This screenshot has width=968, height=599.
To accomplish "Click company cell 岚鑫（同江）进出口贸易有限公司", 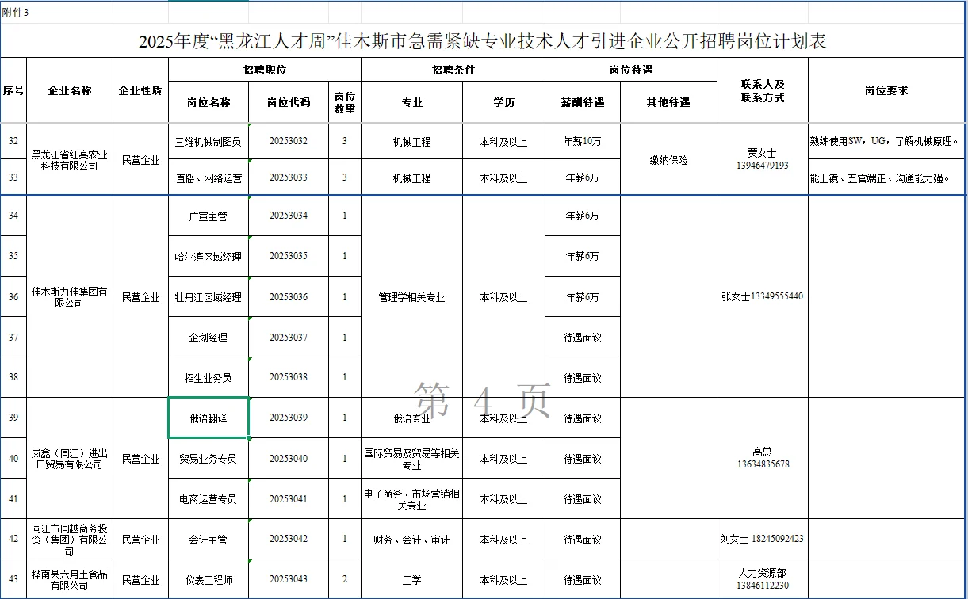I will [70, 458].
